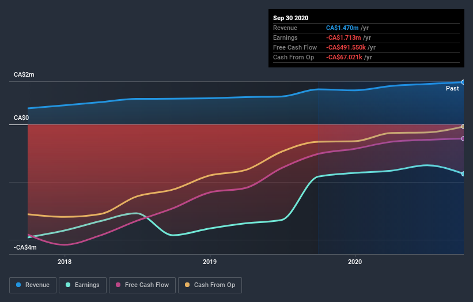Click the tan Cash From Op endpoint marker
473x302 pixels.
pos(463,126)
